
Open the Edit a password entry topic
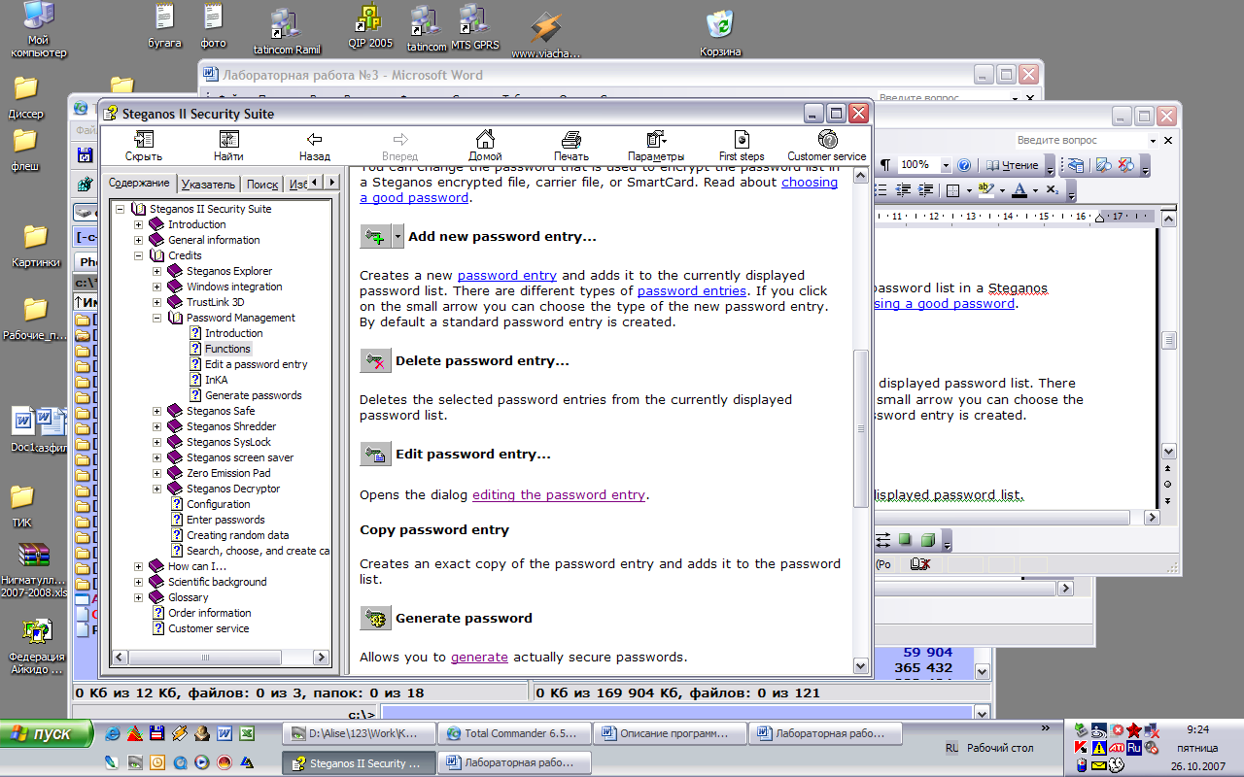[x=256, y=364]
